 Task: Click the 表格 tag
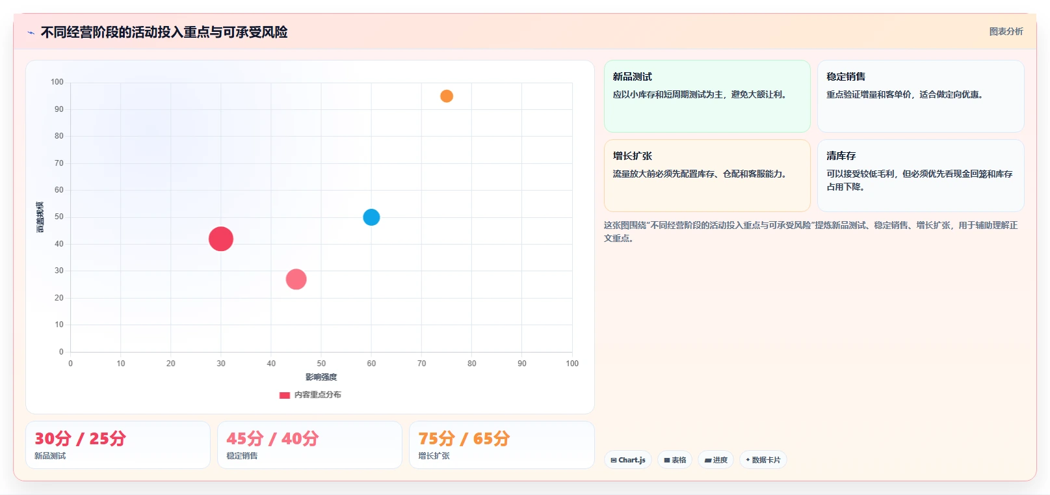(x=675, y=460)
